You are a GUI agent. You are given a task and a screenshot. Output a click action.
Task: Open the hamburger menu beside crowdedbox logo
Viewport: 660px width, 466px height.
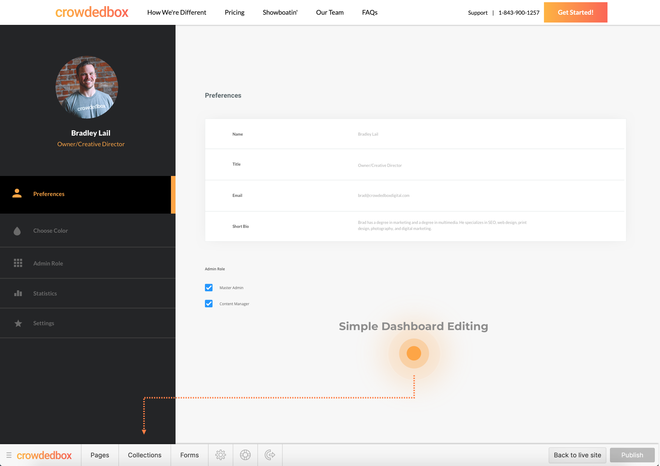9,455
